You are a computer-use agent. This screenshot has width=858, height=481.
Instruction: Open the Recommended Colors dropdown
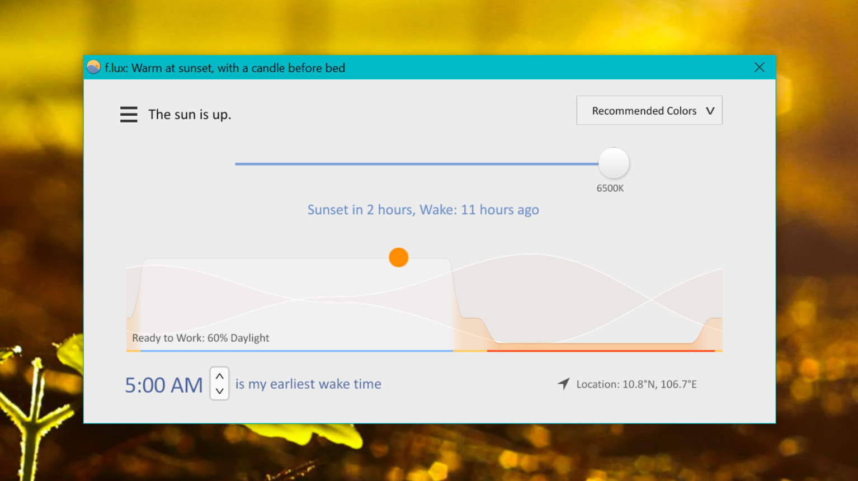click(649, 110)
